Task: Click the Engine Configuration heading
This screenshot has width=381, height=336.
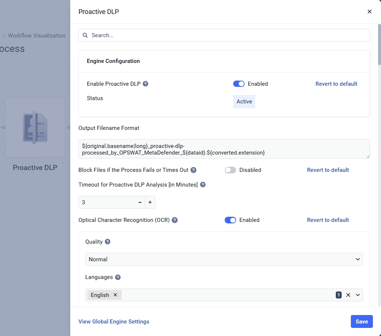Action: [113, 61]
